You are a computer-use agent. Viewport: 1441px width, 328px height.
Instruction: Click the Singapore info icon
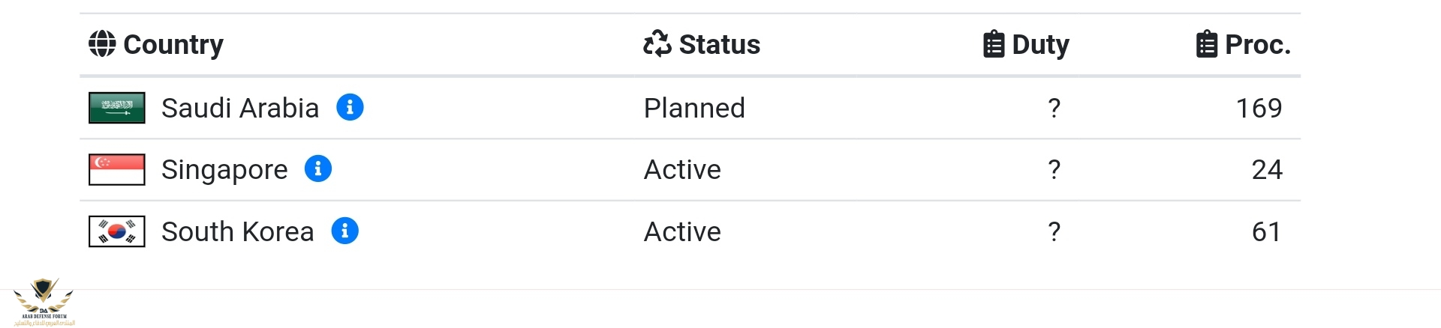click(318, 168)
